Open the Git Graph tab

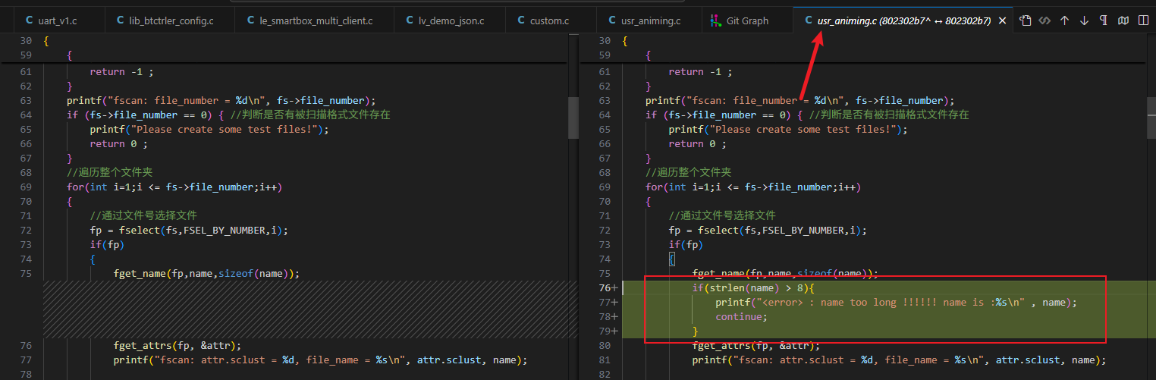click(x=746, y=20)
